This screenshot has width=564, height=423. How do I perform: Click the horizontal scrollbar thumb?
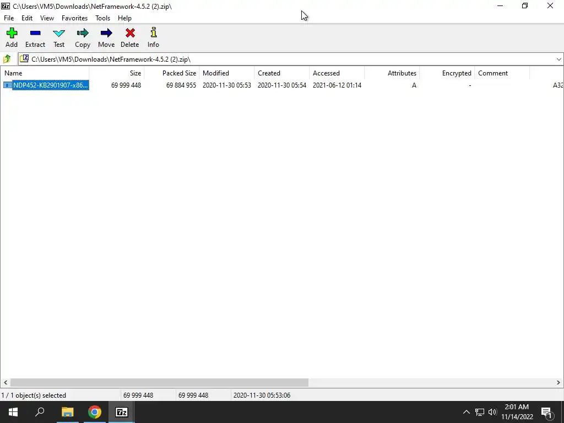[x=159, y=382]
